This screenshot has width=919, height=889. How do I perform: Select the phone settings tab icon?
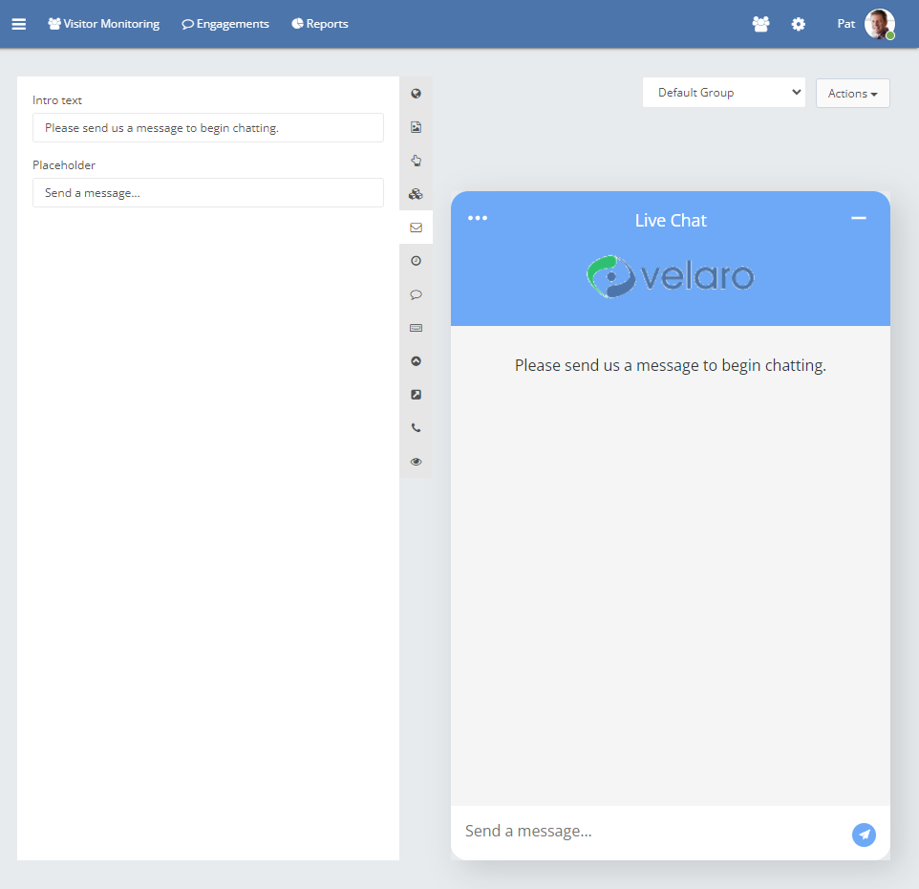coord(416,428)
